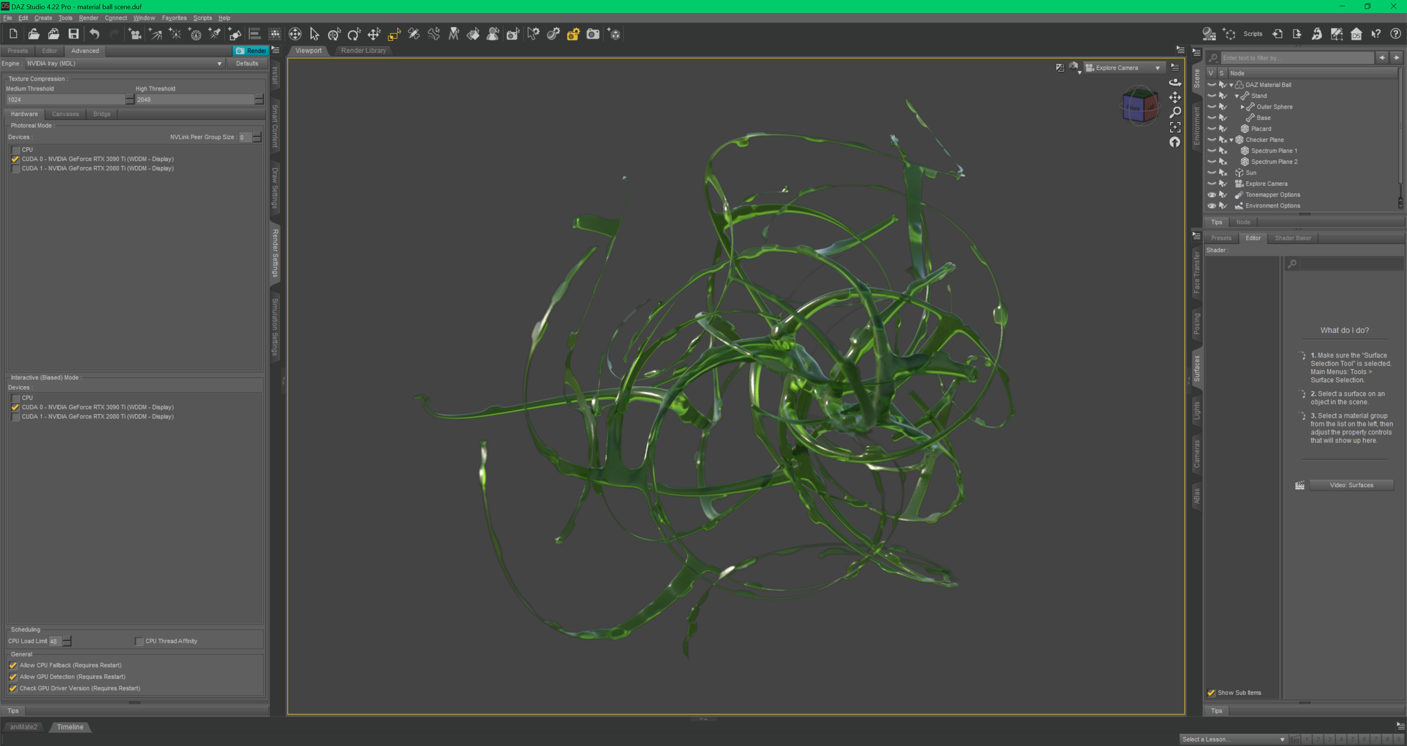Click the viewport Pan arrows icon
Viewport: 1407px width, 746px height.
pos(1175,97)
